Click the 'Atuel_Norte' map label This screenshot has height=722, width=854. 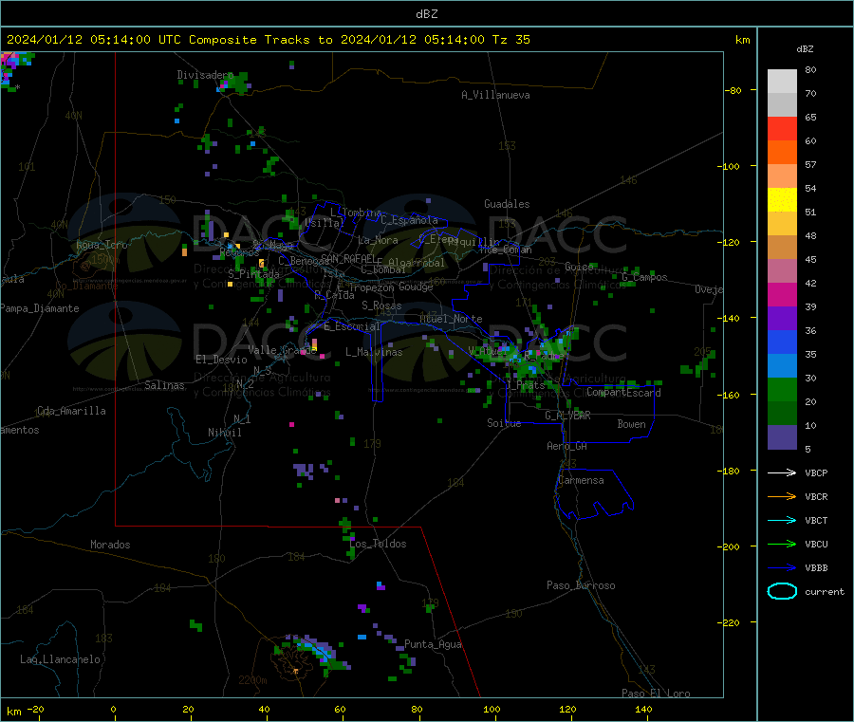tap(451, 319)
